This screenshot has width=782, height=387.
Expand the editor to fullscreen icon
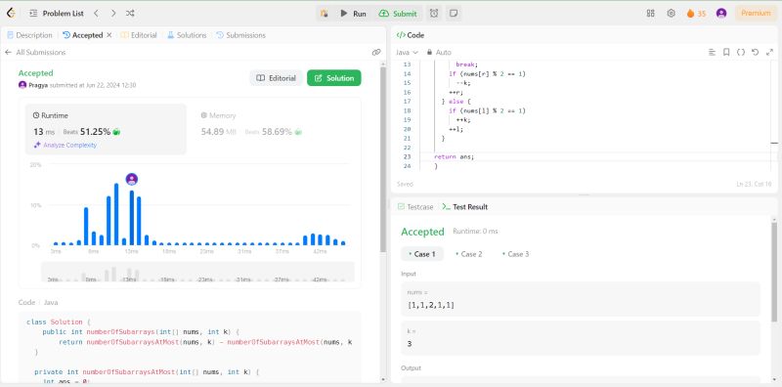tap(769, 53)
